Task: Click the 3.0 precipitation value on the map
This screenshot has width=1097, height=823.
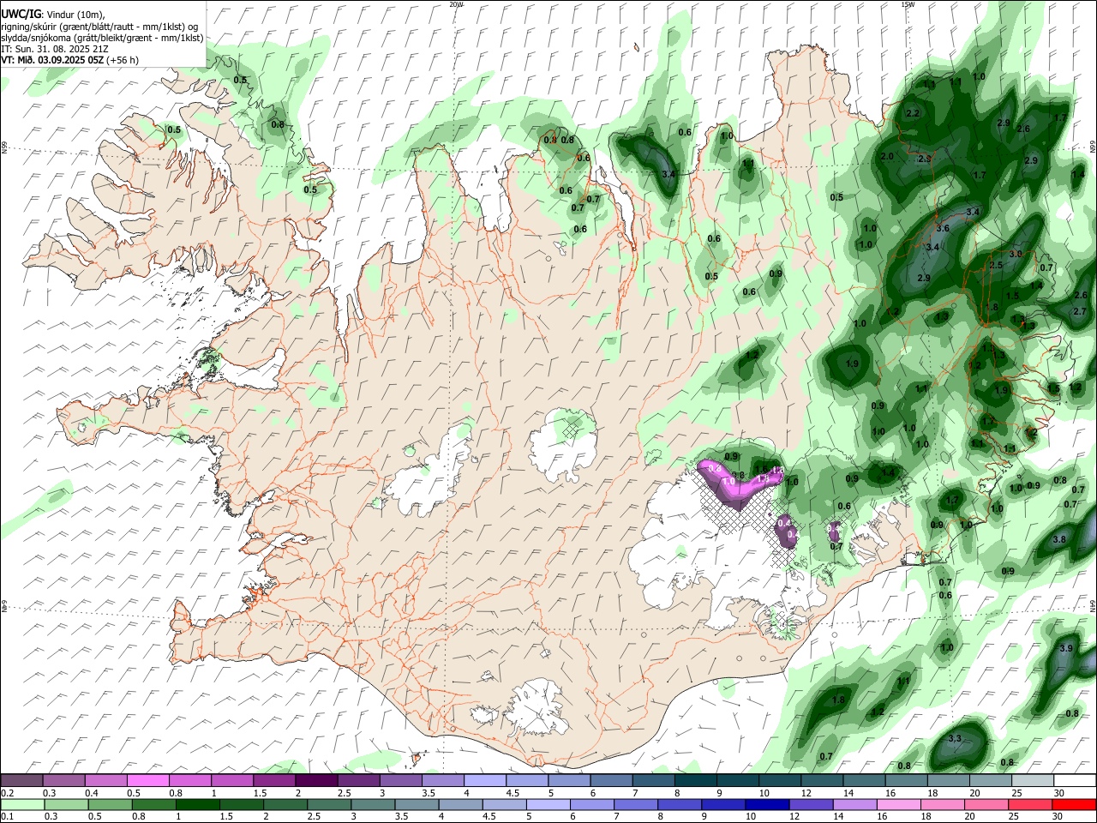Action: (x=1016, y=255)
